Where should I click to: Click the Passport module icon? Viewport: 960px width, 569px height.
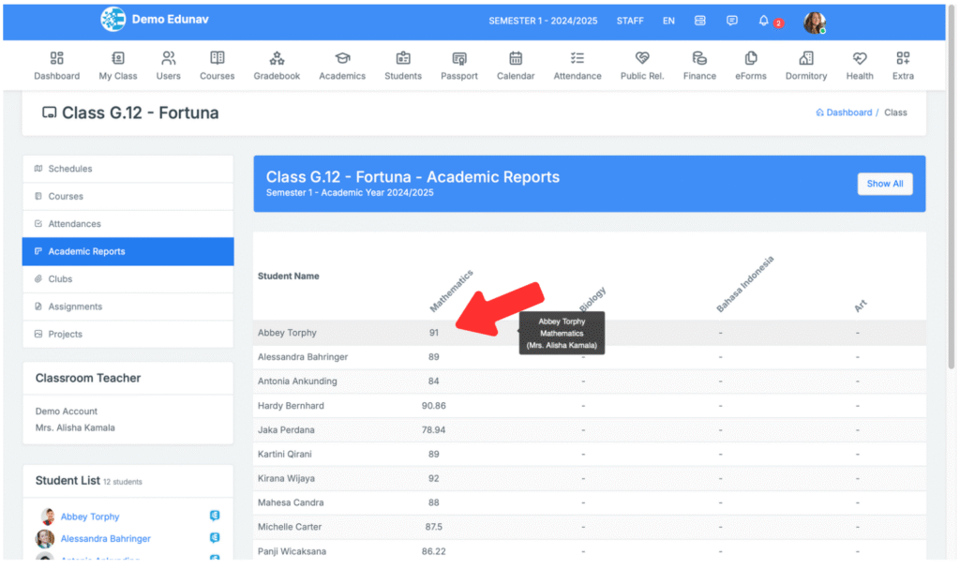pyautogui.click(x=459, y=58)
